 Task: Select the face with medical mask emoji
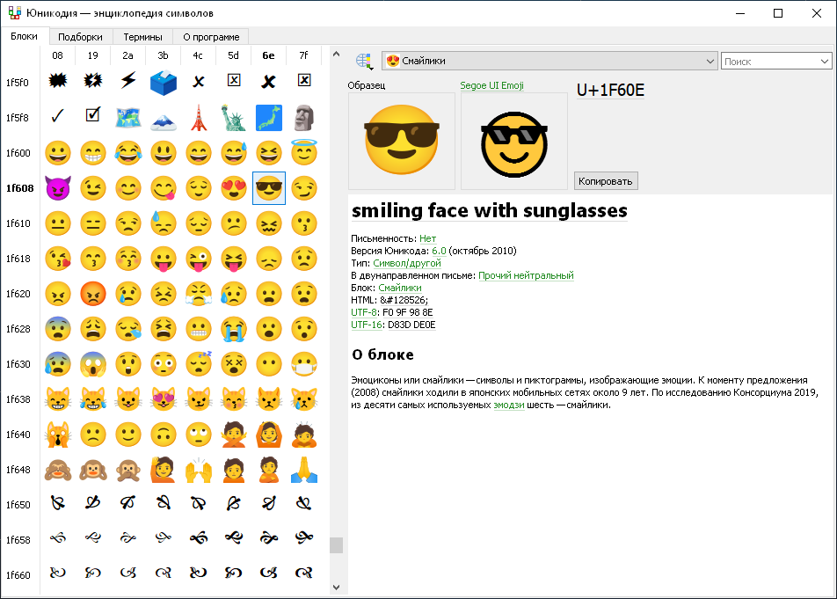click(x=303, y=364)
